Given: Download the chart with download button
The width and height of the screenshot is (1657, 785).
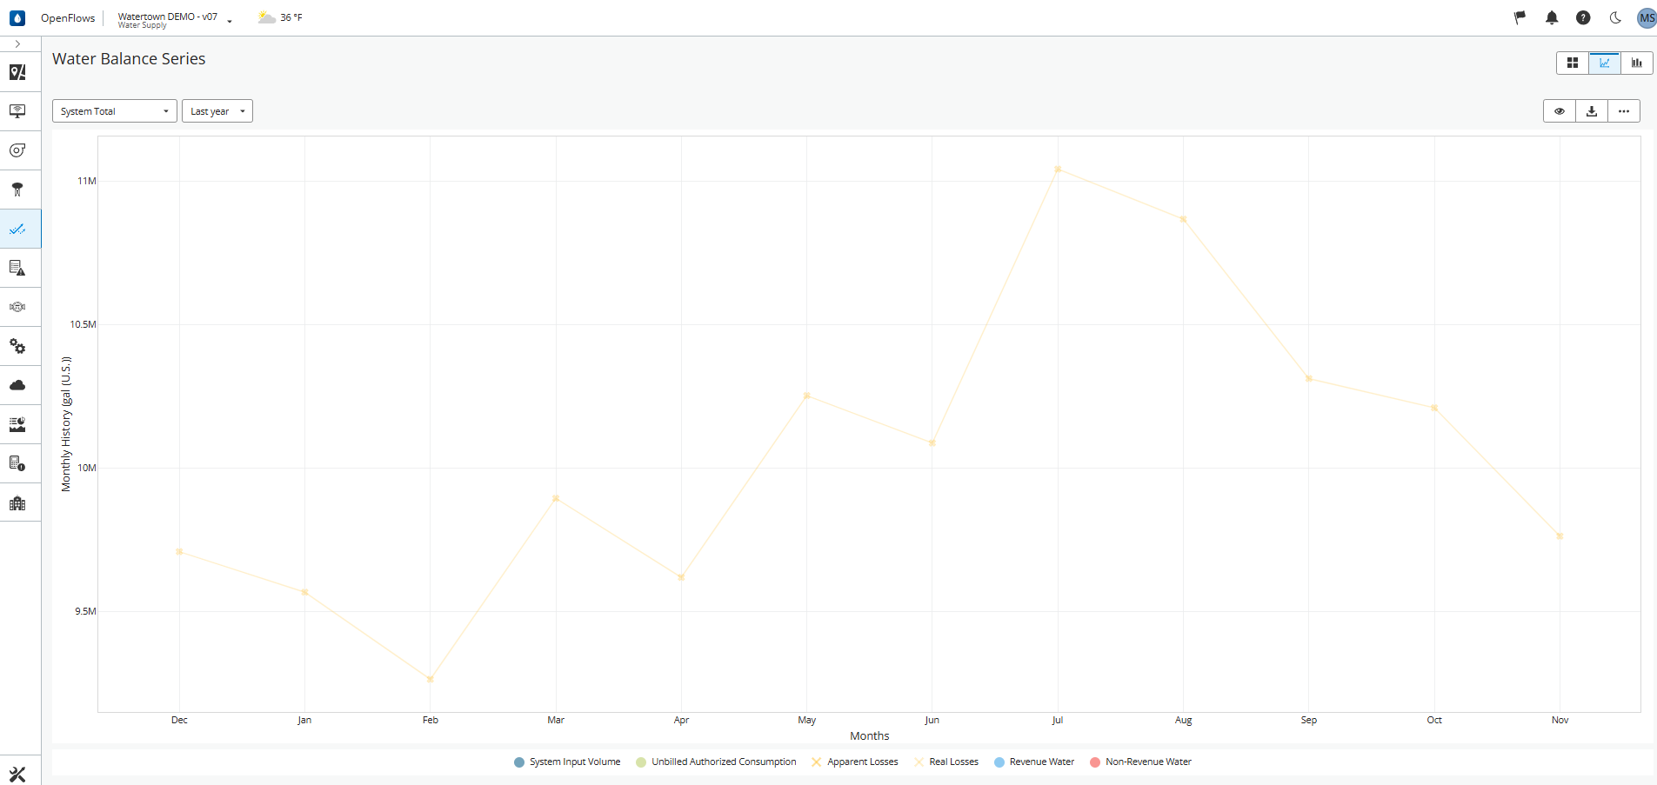Looking at the screenshot, I should [x=1592, y=111].
